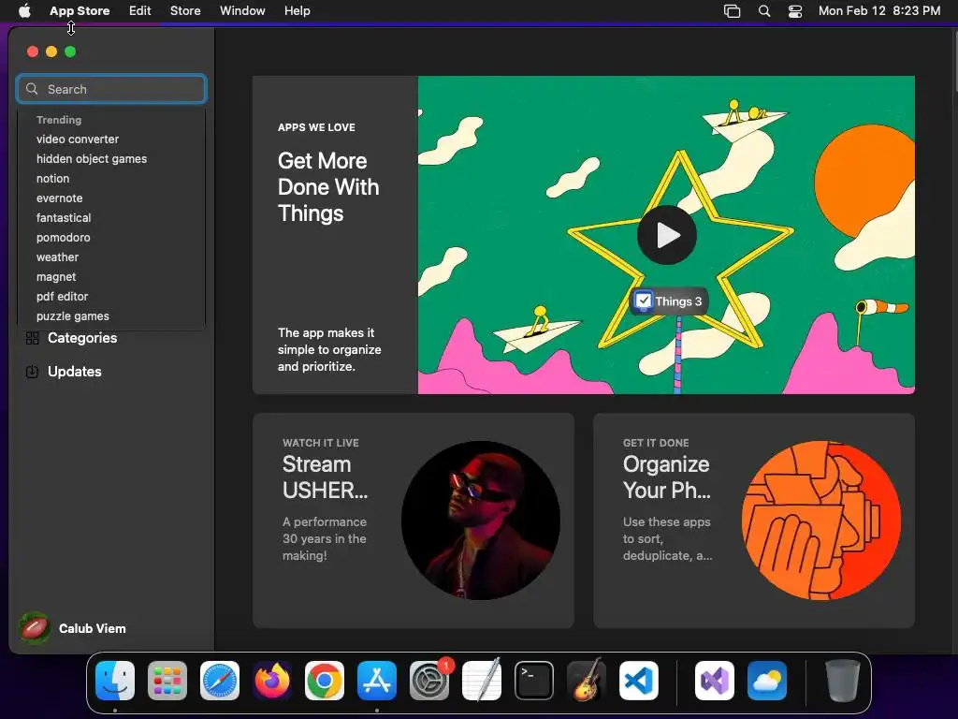Select trending search 'fantastical'
The width and height of the screenshot is (958, 719).
pos(64,217)
